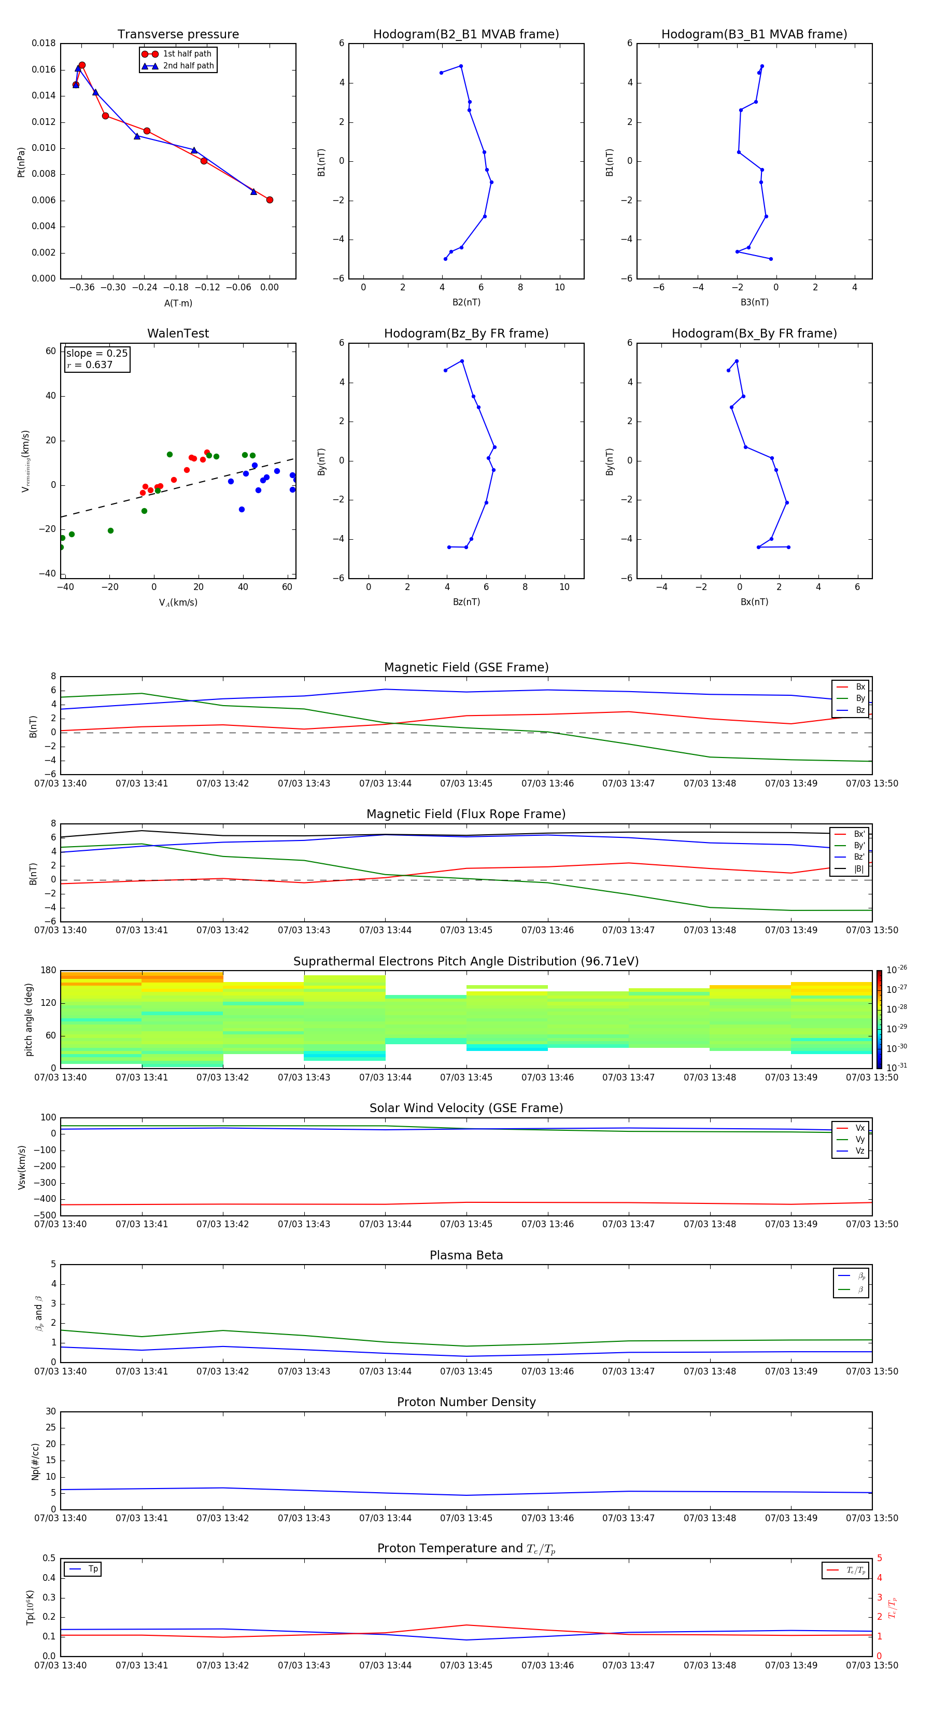Click the "Transverse pressure" plot title
The width and height of the screenshot is (933, 1711).
tap(178, 35)
